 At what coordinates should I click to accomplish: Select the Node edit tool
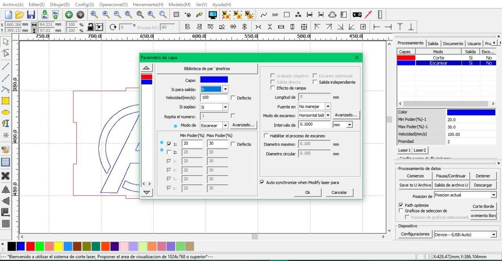click(x=6, y=53)
